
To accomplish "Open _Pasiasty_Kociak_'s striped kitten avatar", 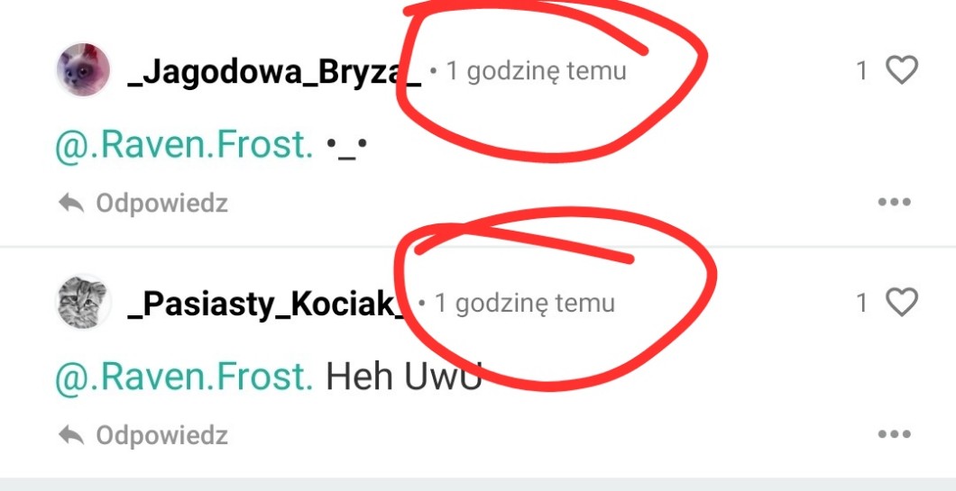I will pos(84,302).
